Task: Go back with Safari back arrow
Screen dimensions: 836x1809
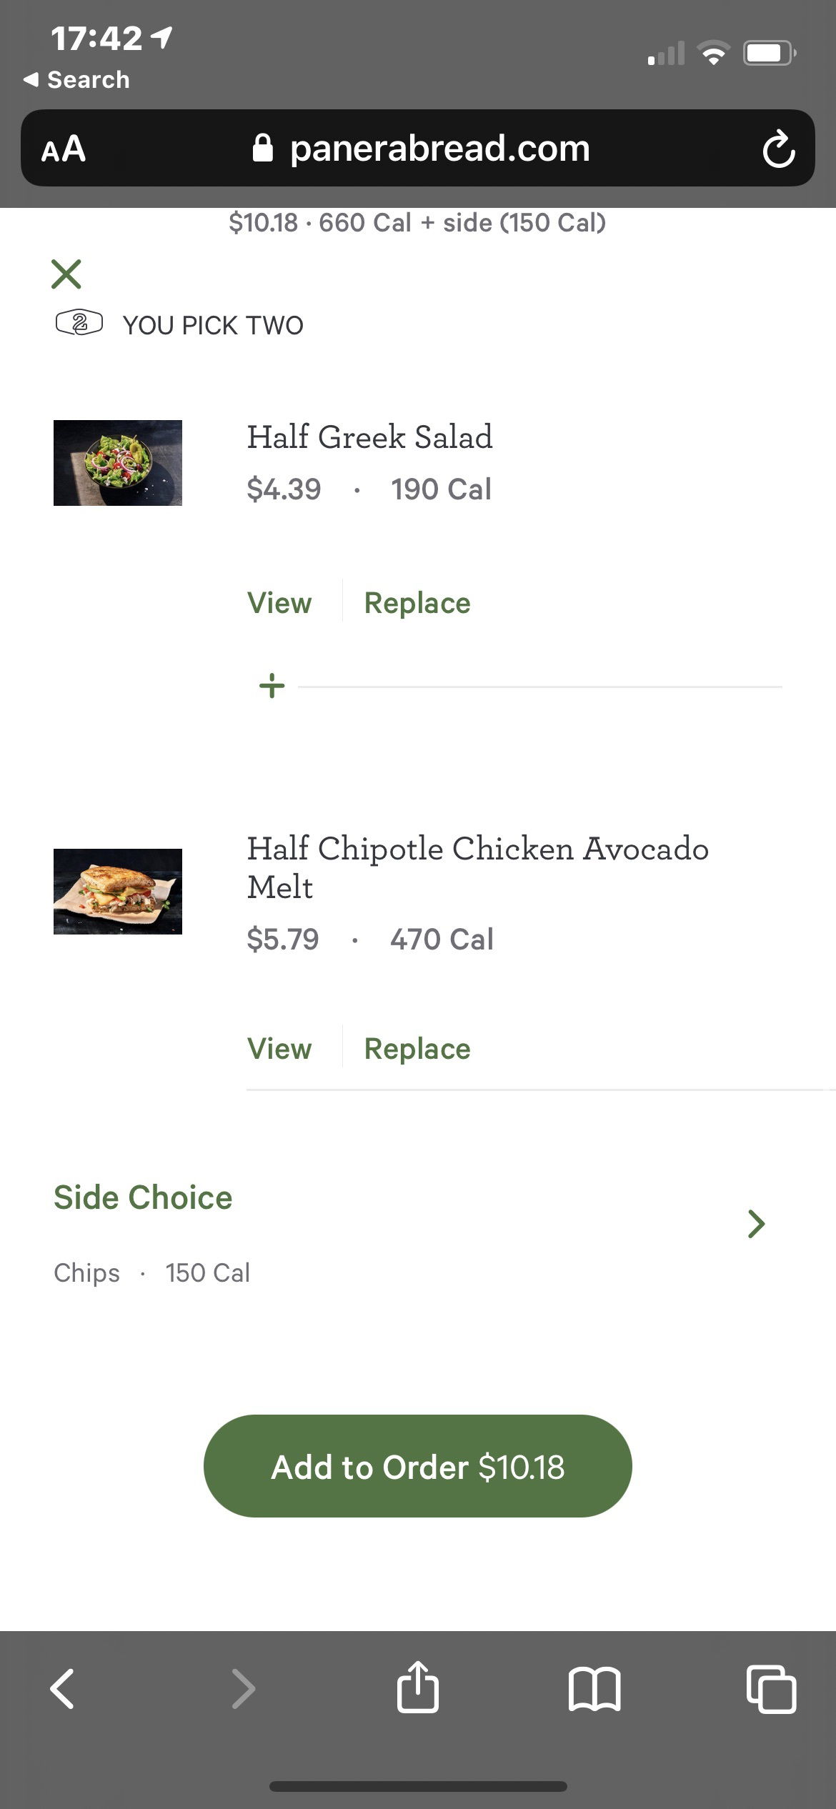Action: pyautogui.click(x=62, y=1689)
